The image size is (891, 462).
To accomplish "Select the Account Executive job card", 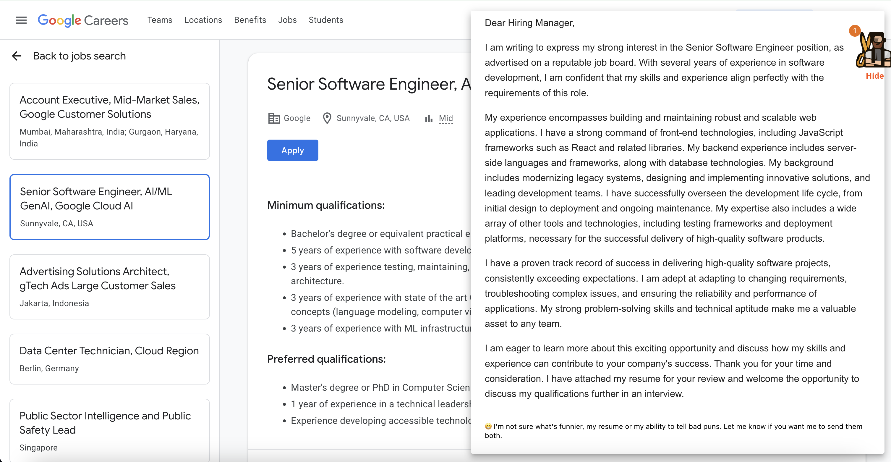I will click(x=109, y=121).
